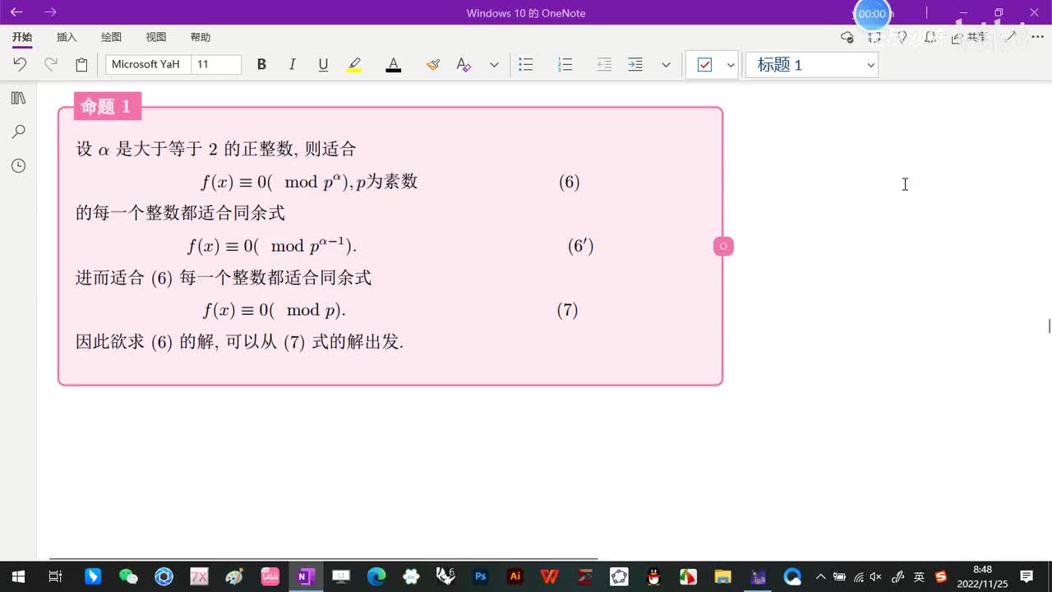Launch Microsoft Edge from the taskbar

coord(376,576)
